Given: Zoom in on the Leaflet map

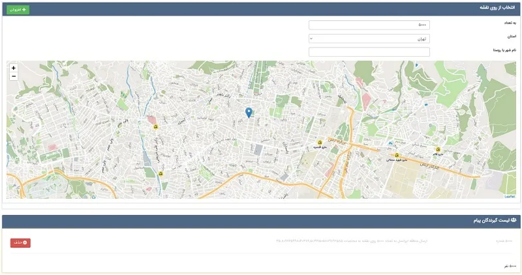Looking at the screenshot, I should tap(13, 68).
